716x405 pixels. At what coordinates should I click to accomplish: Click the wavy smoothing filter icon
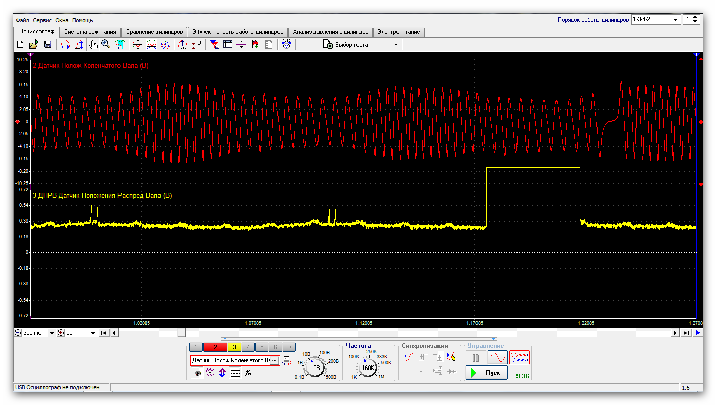210,373
